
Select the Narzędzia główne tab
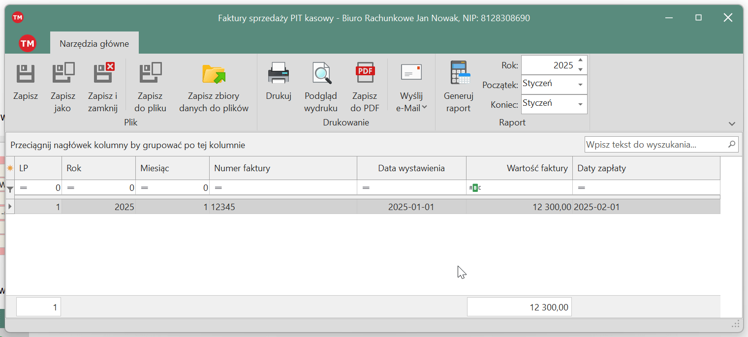[94, 43]
